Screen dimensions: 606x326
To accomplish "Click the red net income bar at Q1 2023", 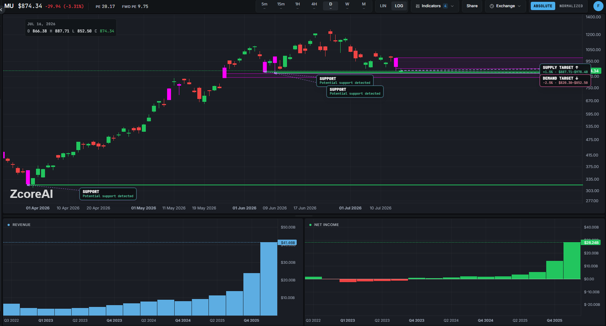I will tap(348, 280).
